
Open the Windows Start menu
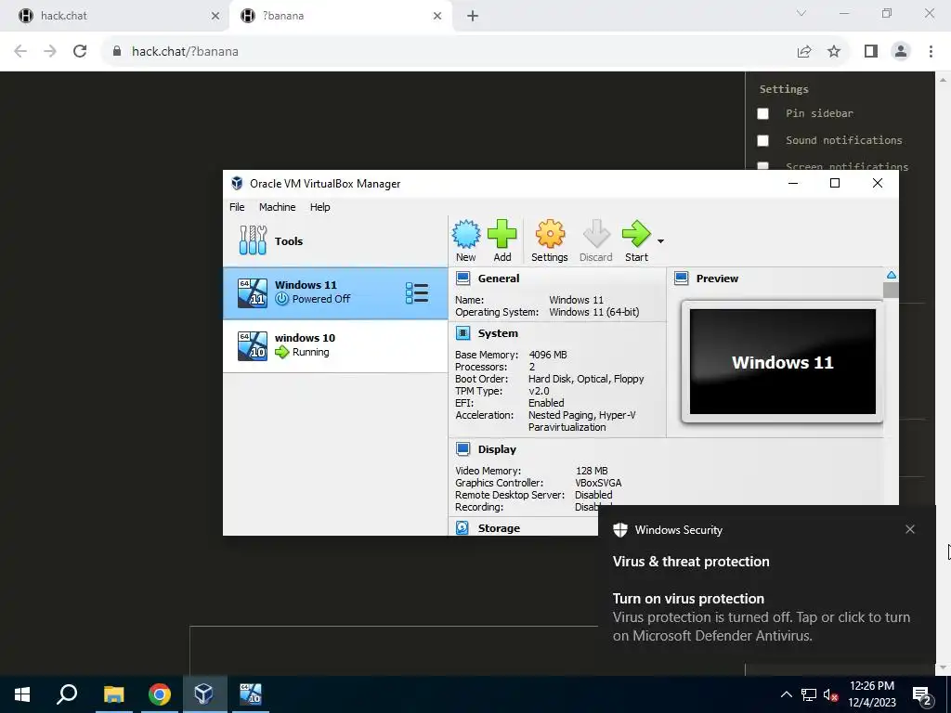(x=22, y=694)
